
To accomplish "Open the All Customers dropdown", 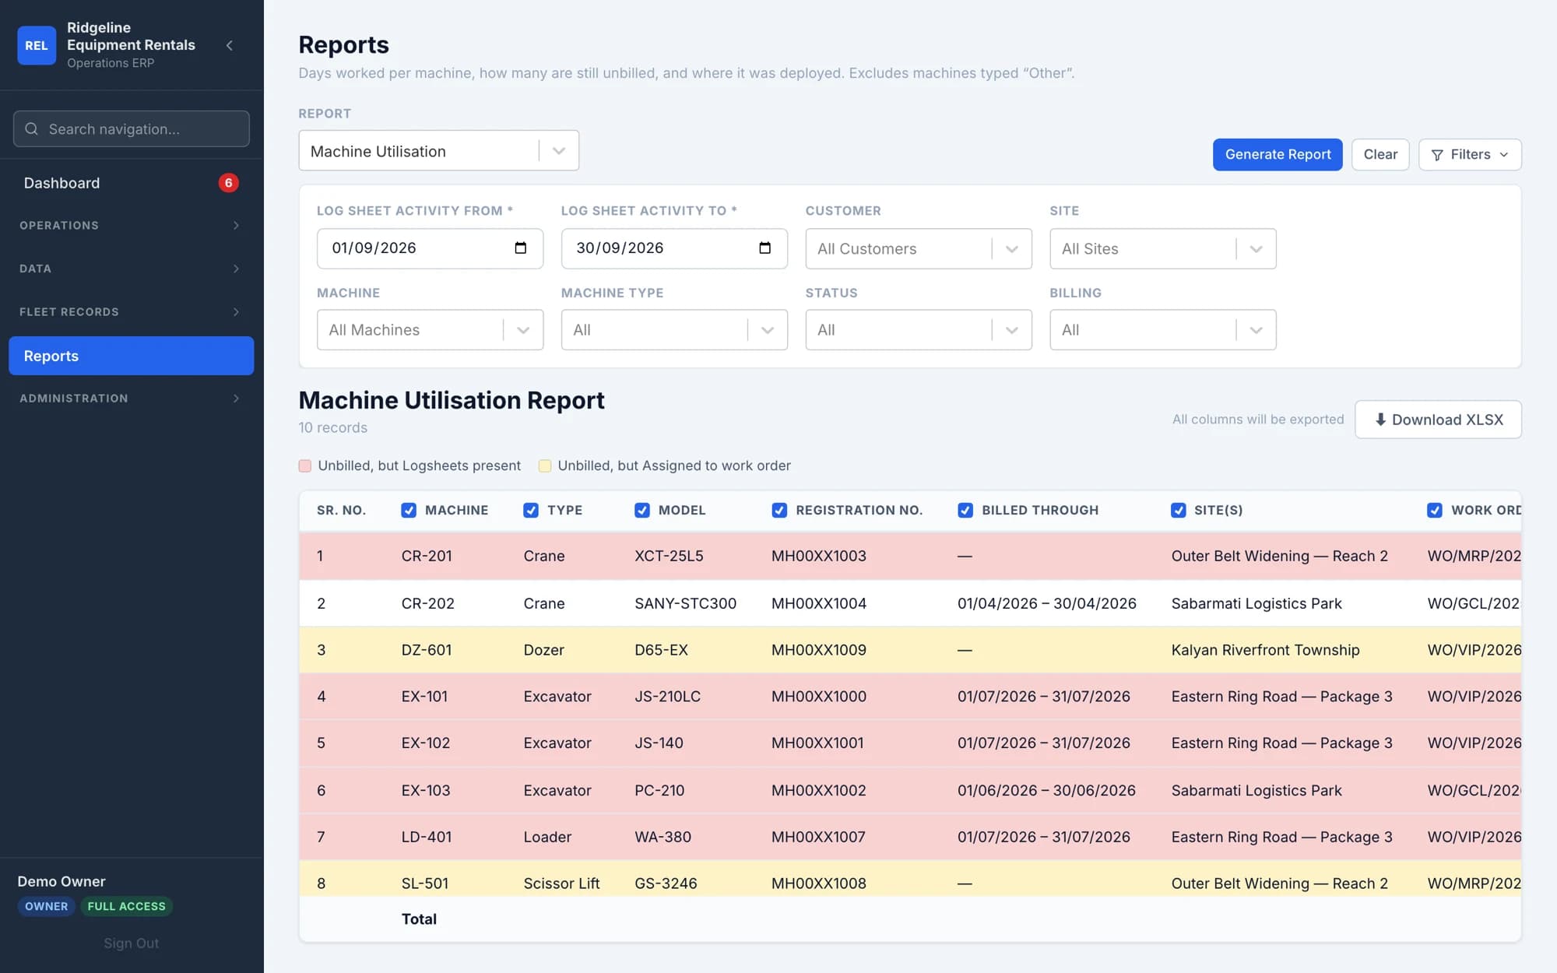I will point(919,249).
